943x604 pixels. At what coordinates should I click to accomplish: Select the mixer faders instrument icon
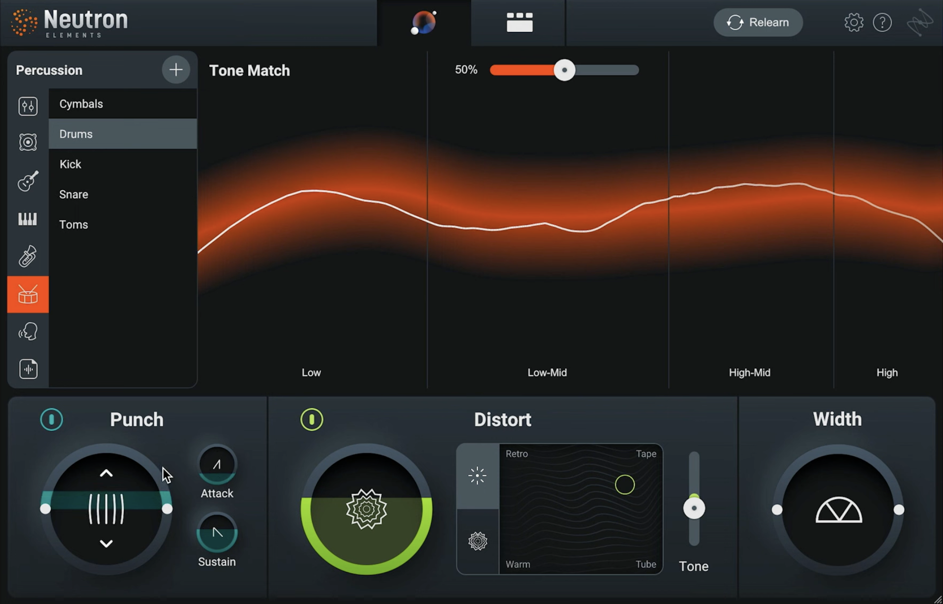click(28, 106)
